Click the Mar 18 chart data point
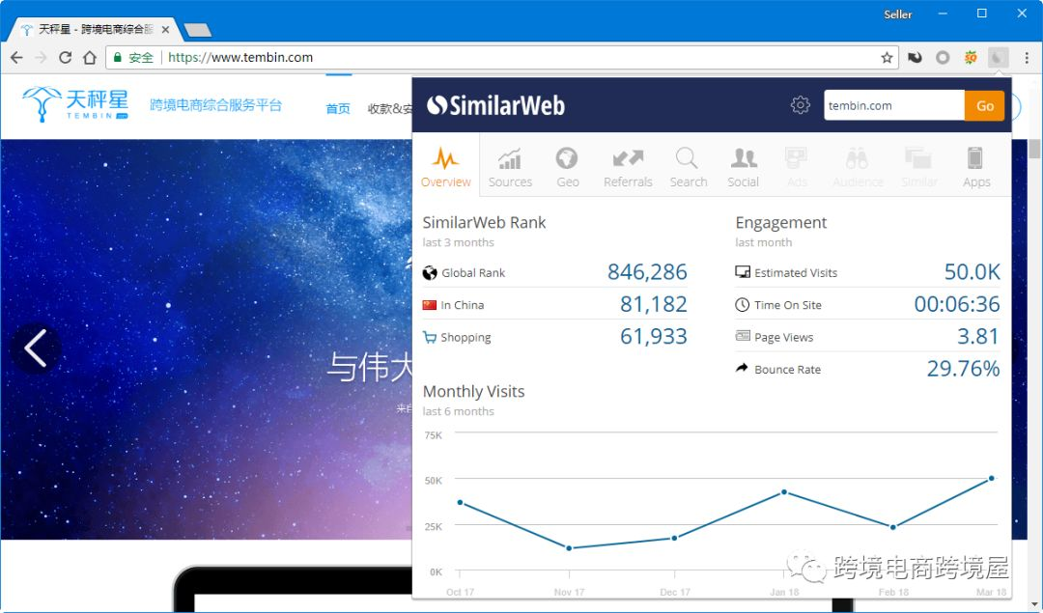Screen dimensions: 1043x613 pyautogui.click(x=991, y=478)
